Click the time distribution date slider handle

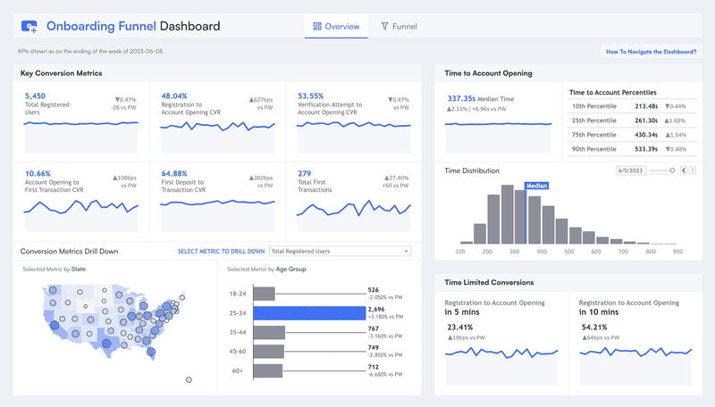coord(672,170)
